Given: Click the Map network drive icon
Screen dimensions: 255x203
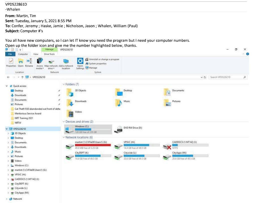Looking at the screenshot, I should click(51, 61).
